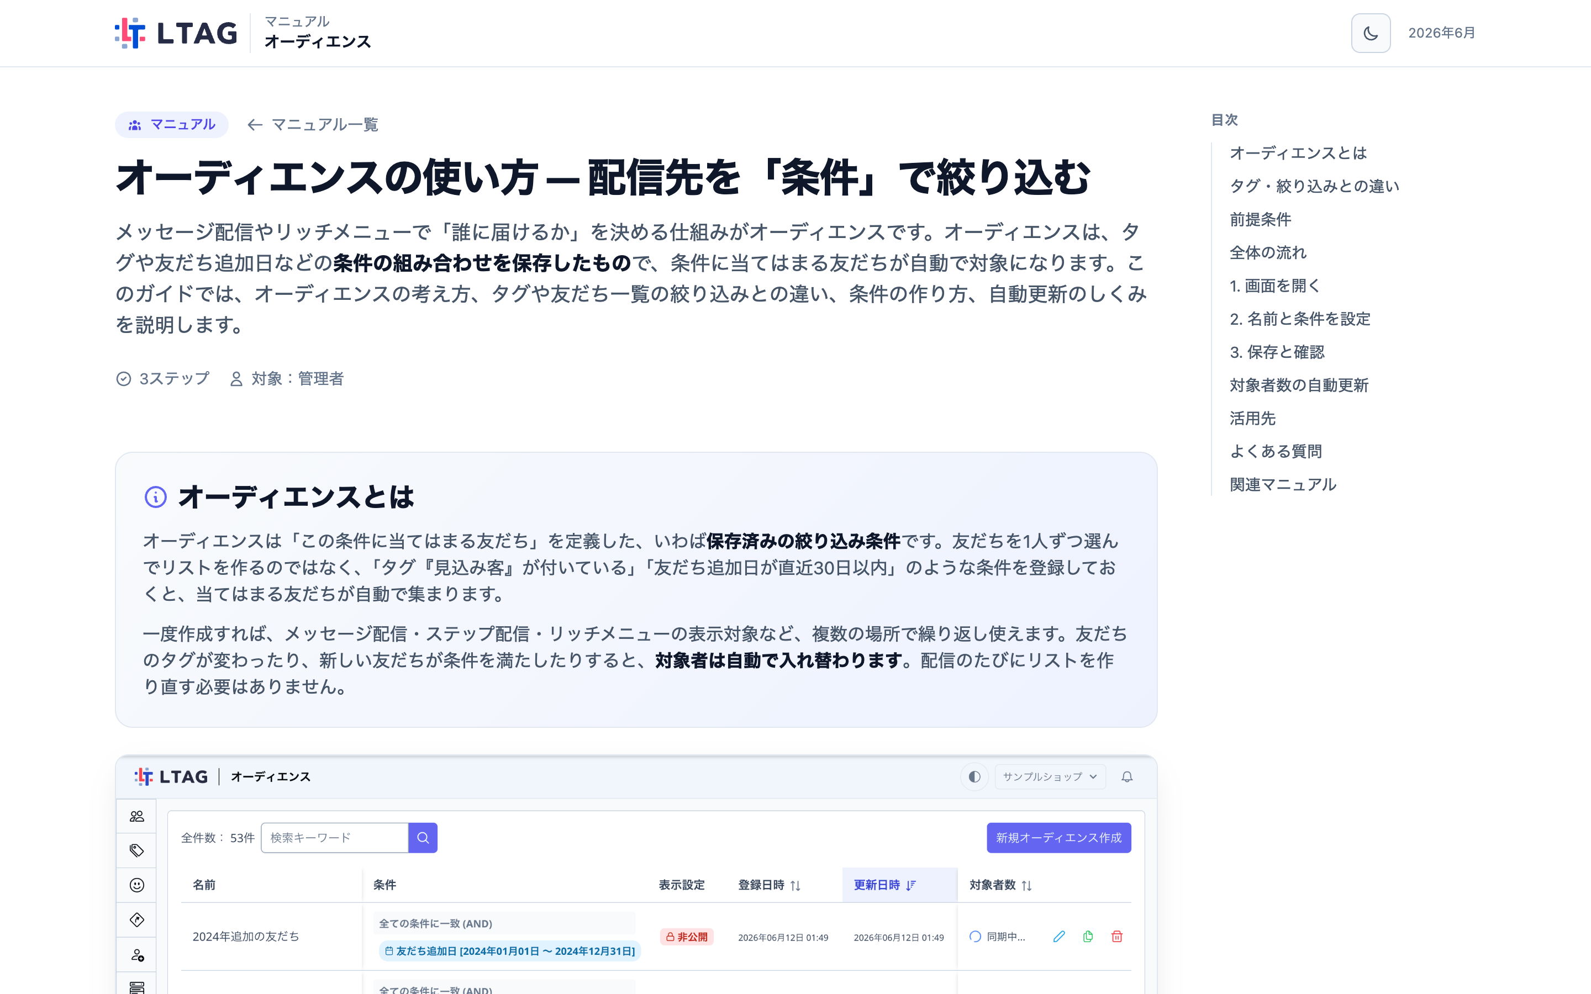Go to 活用先 section link

1252,418
